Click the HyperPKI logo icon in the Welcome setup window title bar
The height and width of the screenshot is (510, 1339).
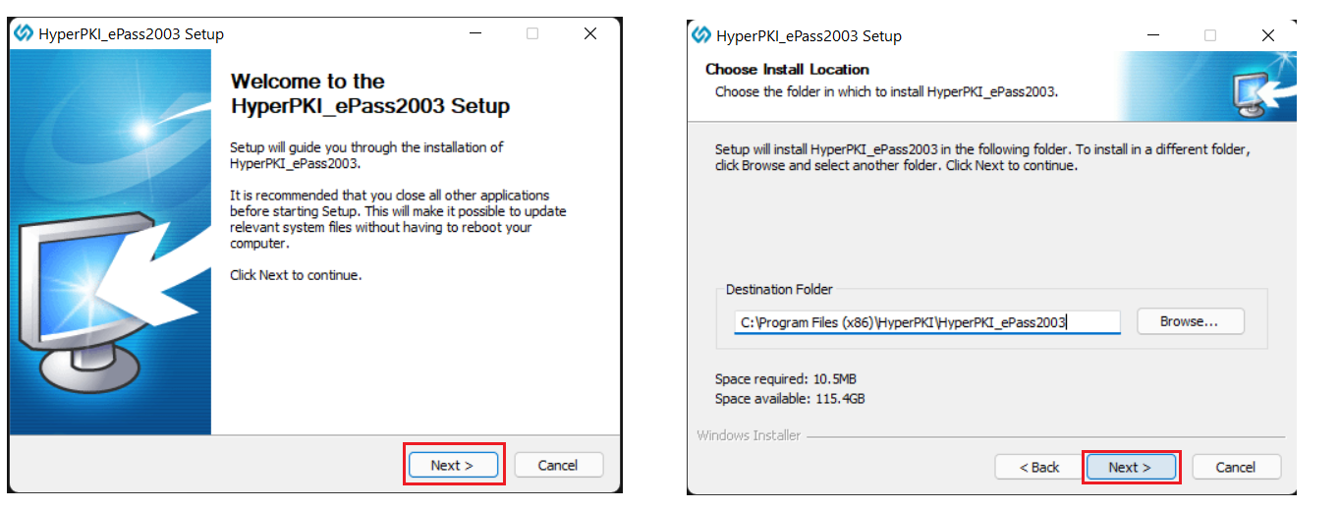[x=24, y=33]
